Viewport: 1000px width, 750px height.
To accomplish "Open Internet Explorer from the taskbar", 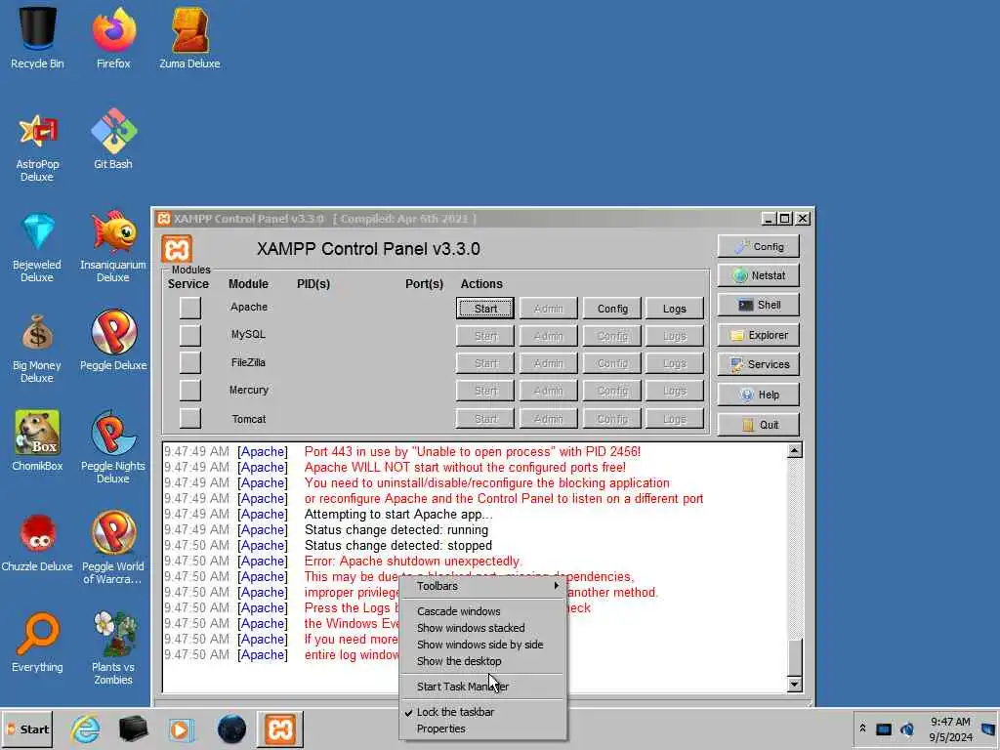I will tap(85, 729).
